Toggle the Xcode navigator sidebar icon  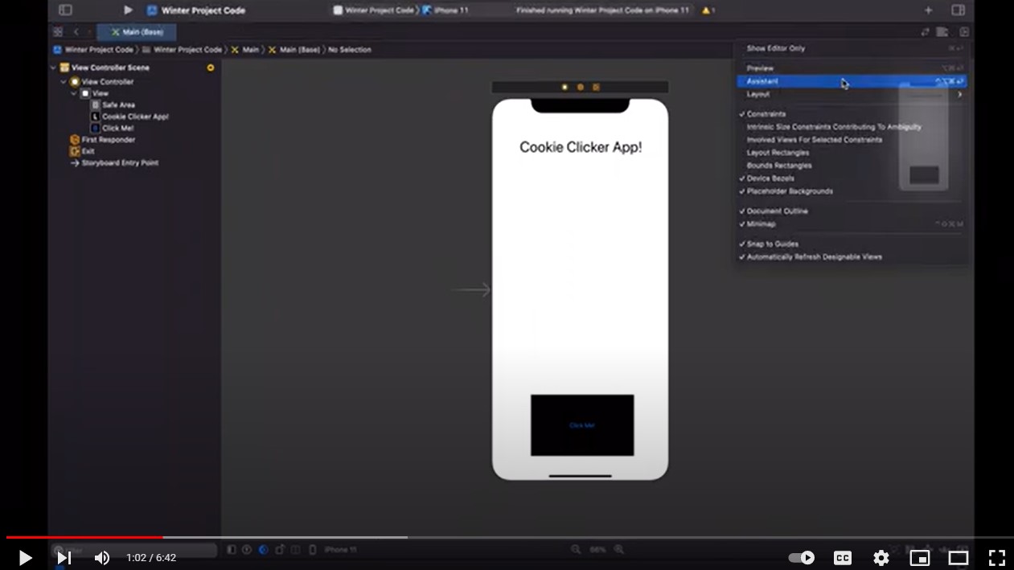coord(65,10)
